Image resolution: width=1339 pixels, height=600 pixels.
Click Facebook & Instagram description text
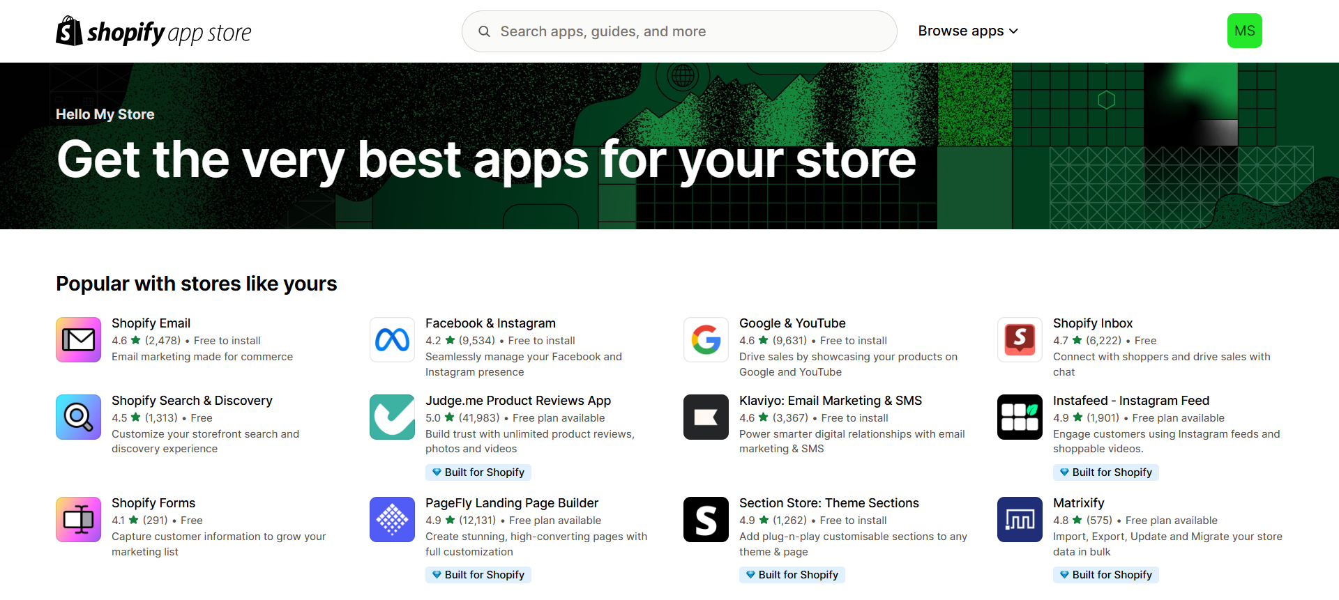tap(524, 364)
